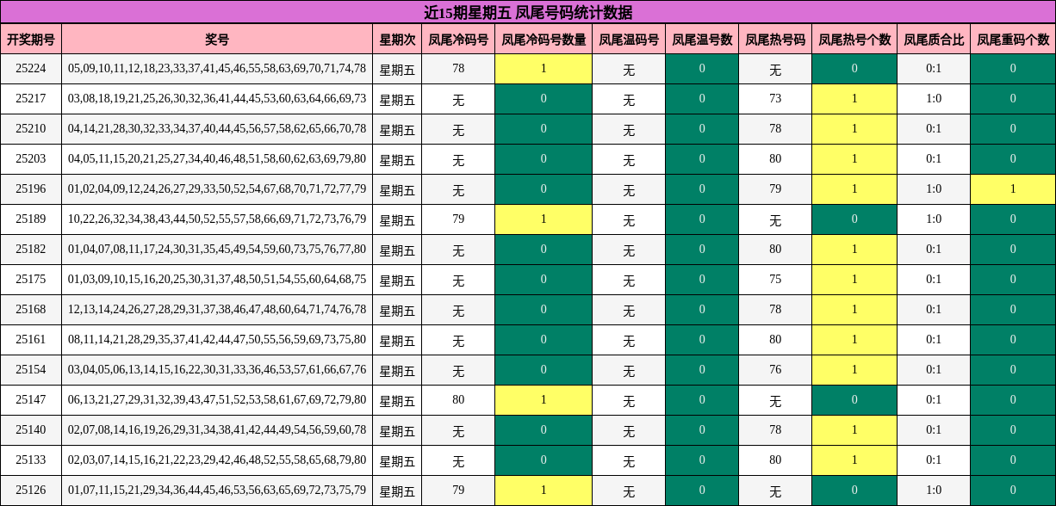
Task: Click winning numbers starting 02,03,07,14,15
Action: [217, 460]
